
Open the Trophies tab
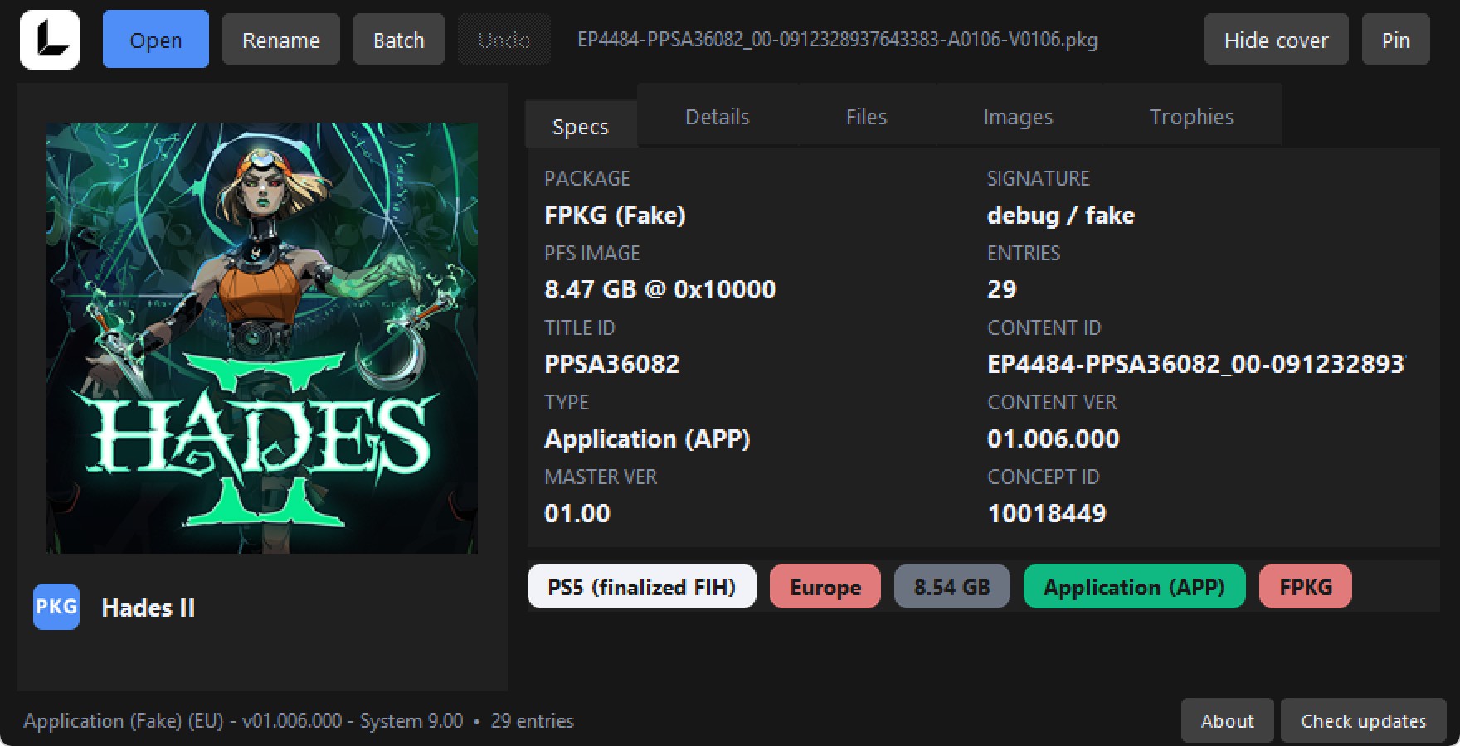(1192, 116)
